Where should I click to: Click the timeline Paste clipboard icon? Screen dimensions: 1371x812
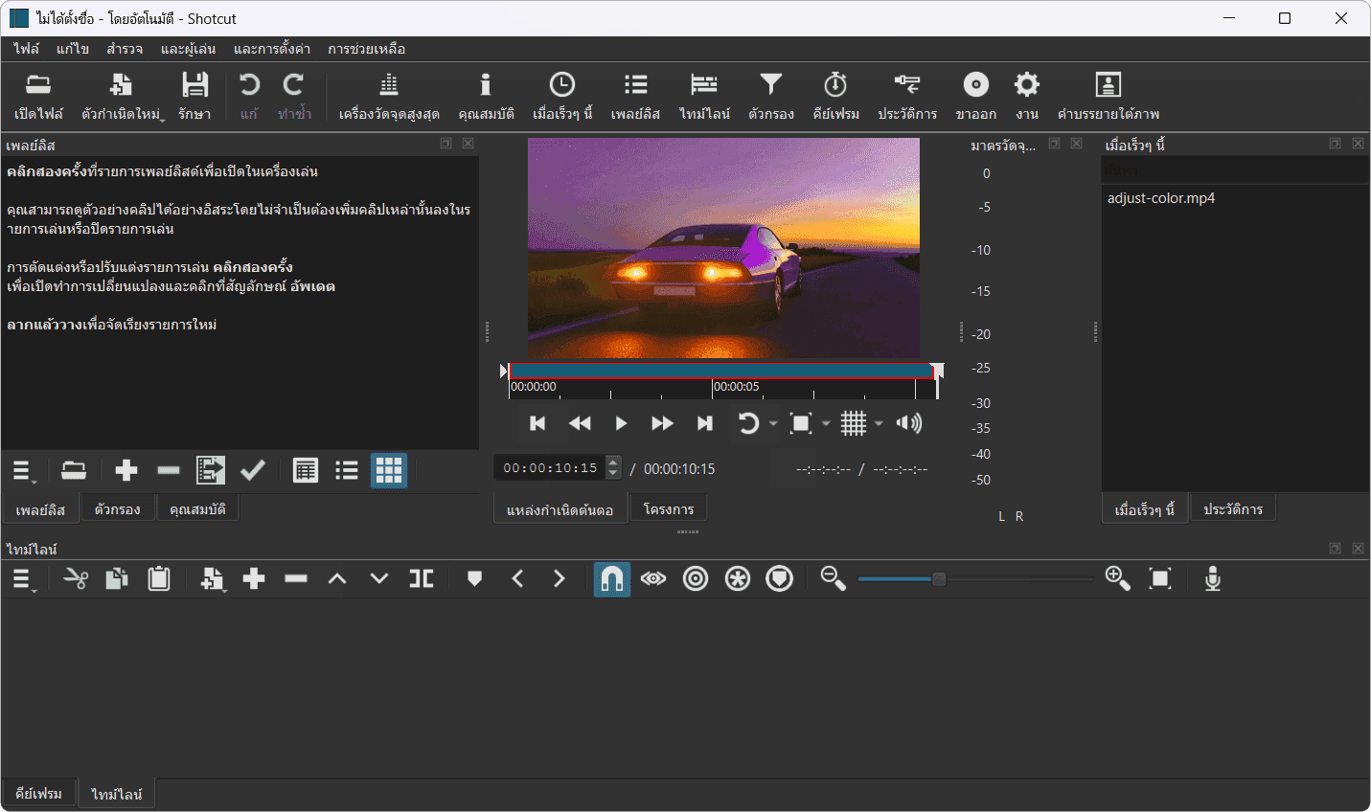click(159, 578)
